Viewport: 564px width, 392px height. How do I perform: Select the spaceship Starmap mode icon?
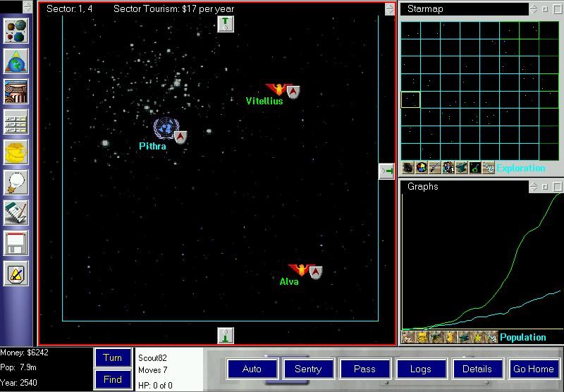pyautogui.click(x=488, y=168)
